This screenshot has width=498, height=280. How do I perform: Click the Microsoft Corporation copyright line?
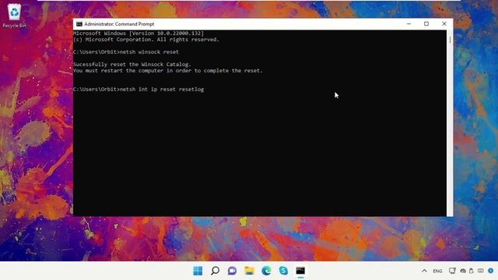(146, 40)
